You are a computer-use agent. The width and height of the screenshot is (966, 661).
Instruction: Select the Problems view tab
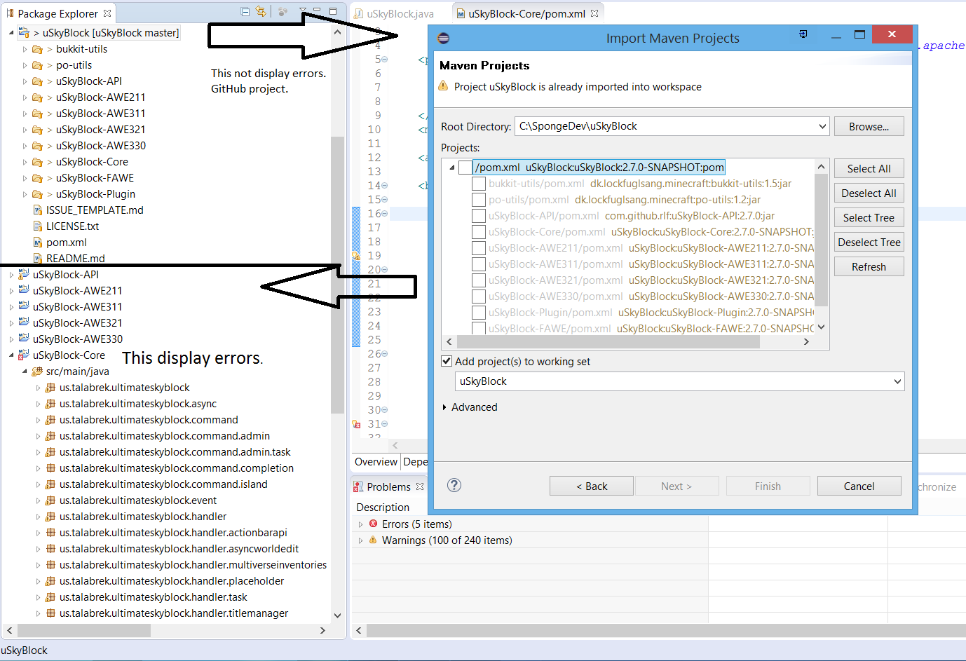click(388, 486)
